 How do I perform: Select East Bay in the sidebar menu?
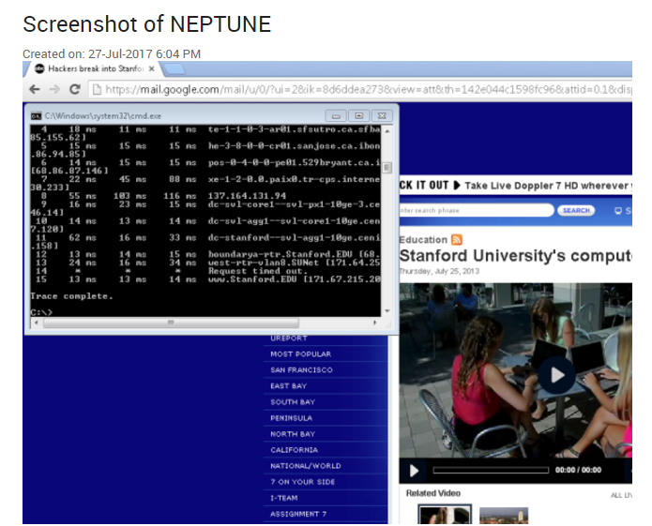(x=289, y=386)
